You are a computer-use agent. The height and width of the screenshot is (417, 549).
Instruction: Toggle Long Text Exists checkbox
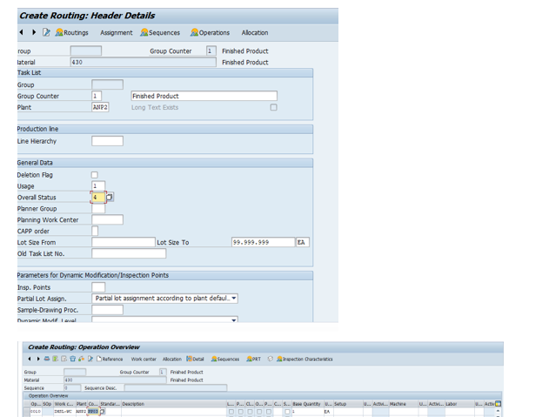273,107
